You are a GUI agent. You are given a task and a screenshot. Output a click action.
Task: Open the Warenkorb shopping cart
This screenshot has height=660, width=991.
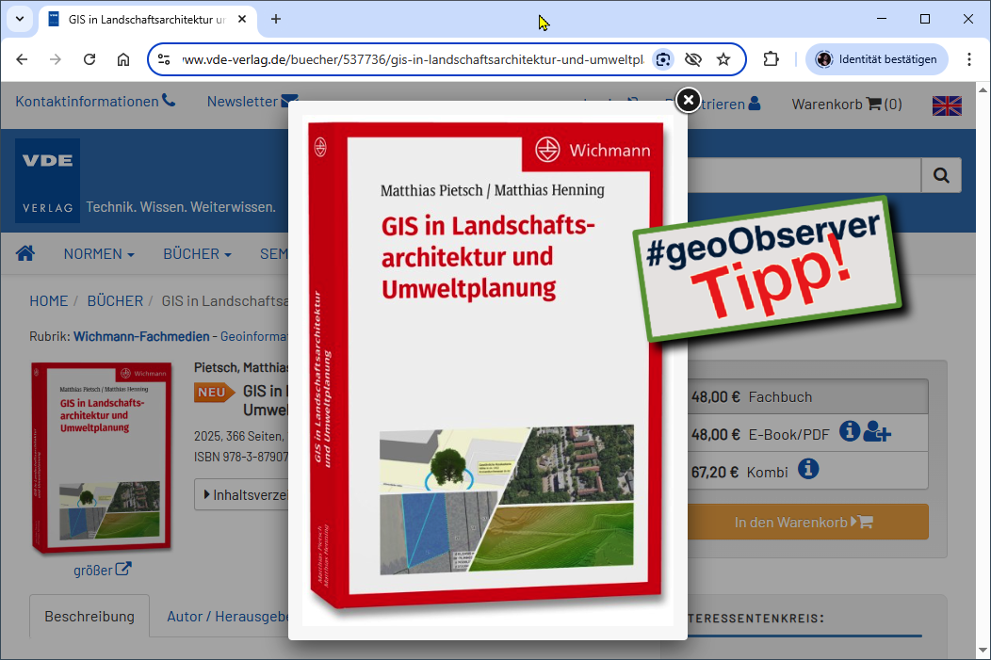[847, 105]
